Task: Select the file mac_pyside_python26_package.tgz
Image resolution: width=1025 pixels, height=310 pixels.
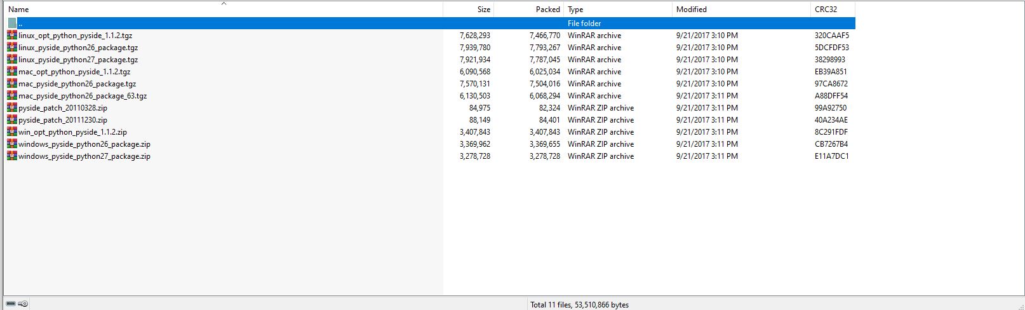Action: click(x=77, y=84)
